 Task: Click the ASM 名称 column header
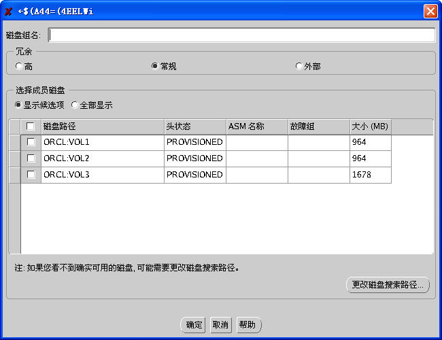257,126
